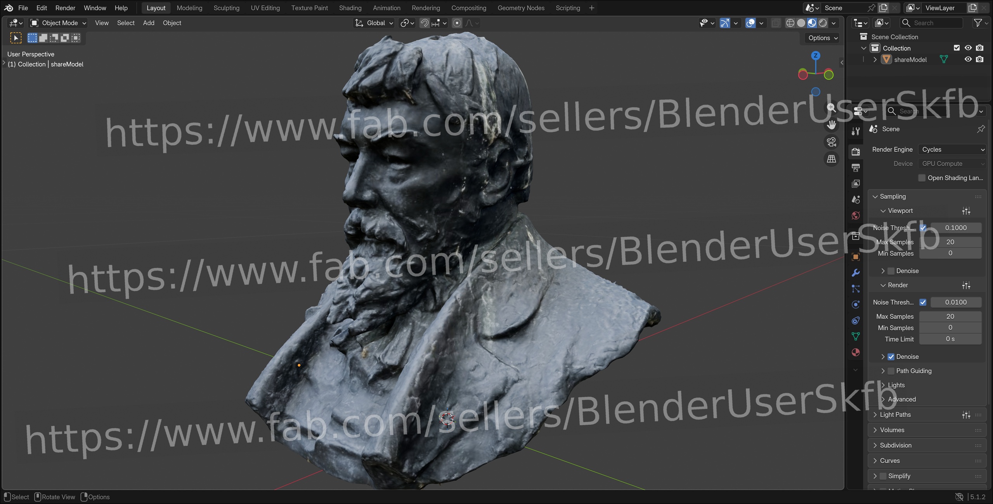Open the Object Mode dropdown

point(59,23)
